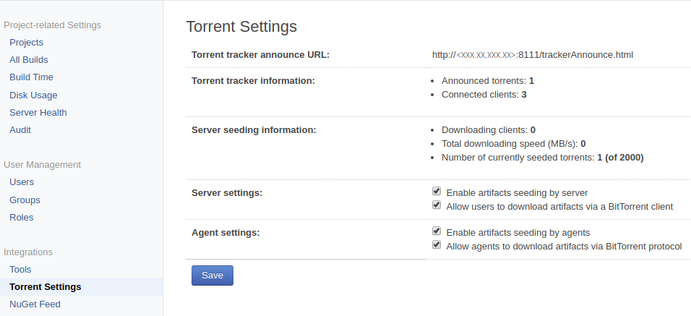The height and width of the screenshot is (316, 691).
Task: Open the Audit page
Action: point(20,130)
